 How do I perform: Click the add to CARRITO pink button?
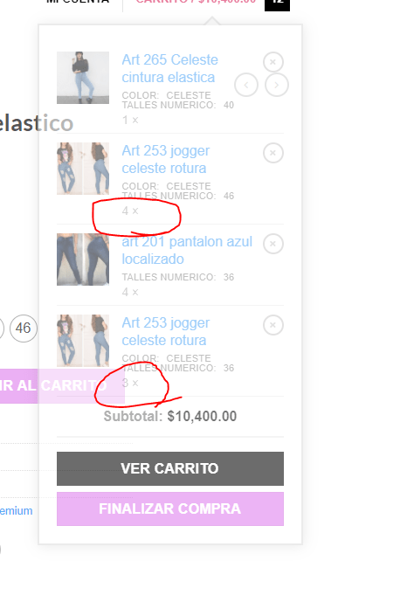(x=61, y=386)
